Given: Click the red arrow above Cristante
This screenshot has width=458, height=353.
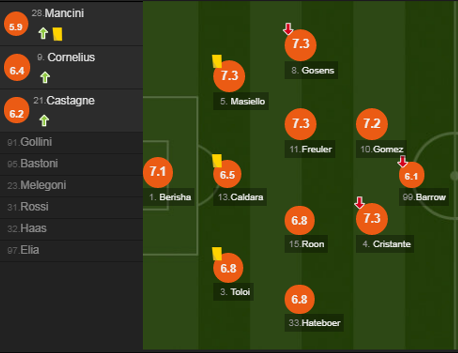Looking at the screenshot, I should [359, 202].
